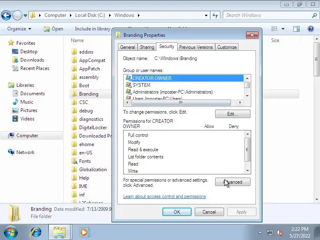Open the Pictures library
Image resolution: width=320 pixels, height=240 pixels.
click(x=25, y=110)
